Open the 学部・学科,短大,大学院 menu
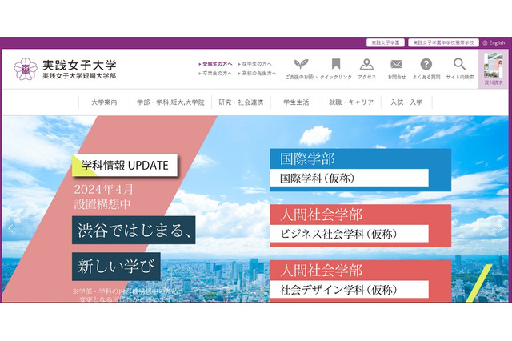This screenshot has height=341, width=512. point(170,102)
